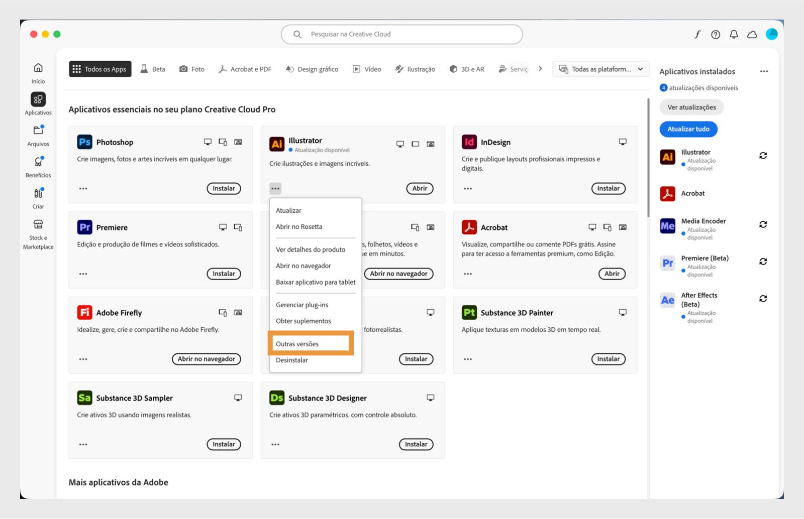Click the Illustrator card app icon
The width and height of the screenshot is (804, 519).
(x=277, y=144)
